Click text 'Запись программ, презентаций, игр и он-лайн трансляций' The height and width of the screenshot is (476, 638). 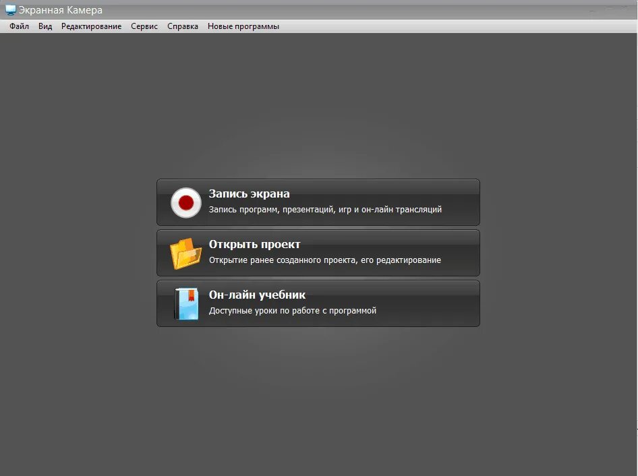tap(325, 210)
